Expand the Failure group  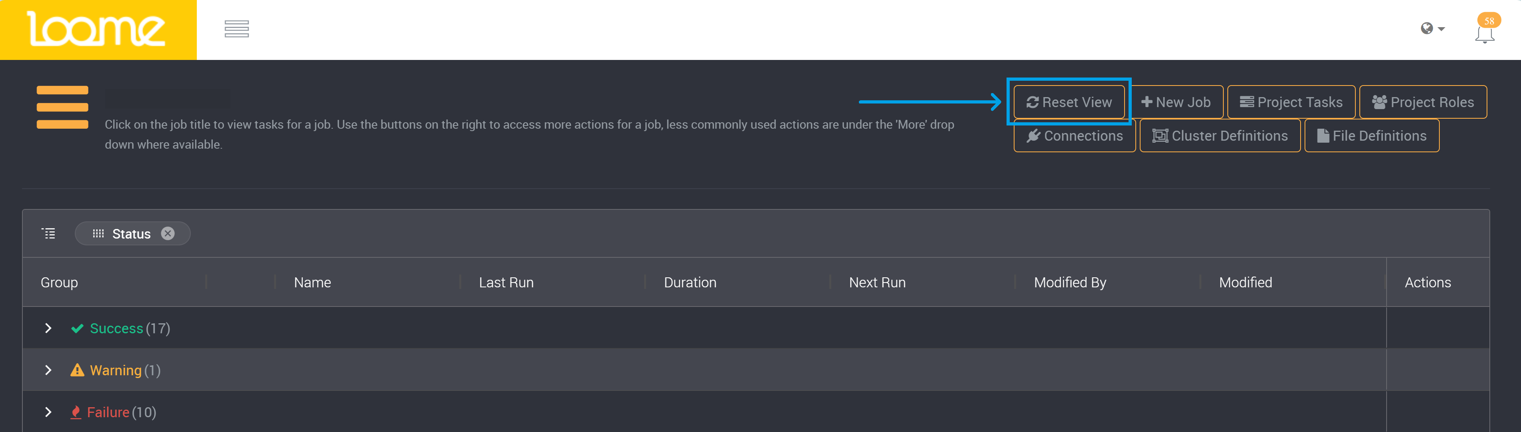coord(48,412)
